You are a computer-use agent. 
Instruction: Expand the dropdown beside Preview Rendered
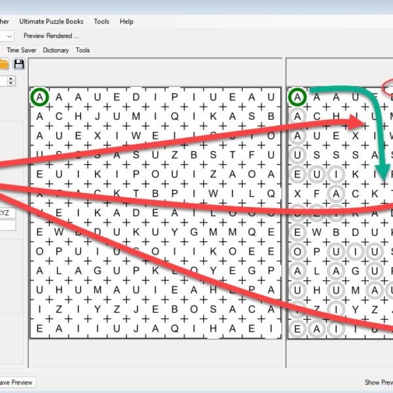click(9, 36)
